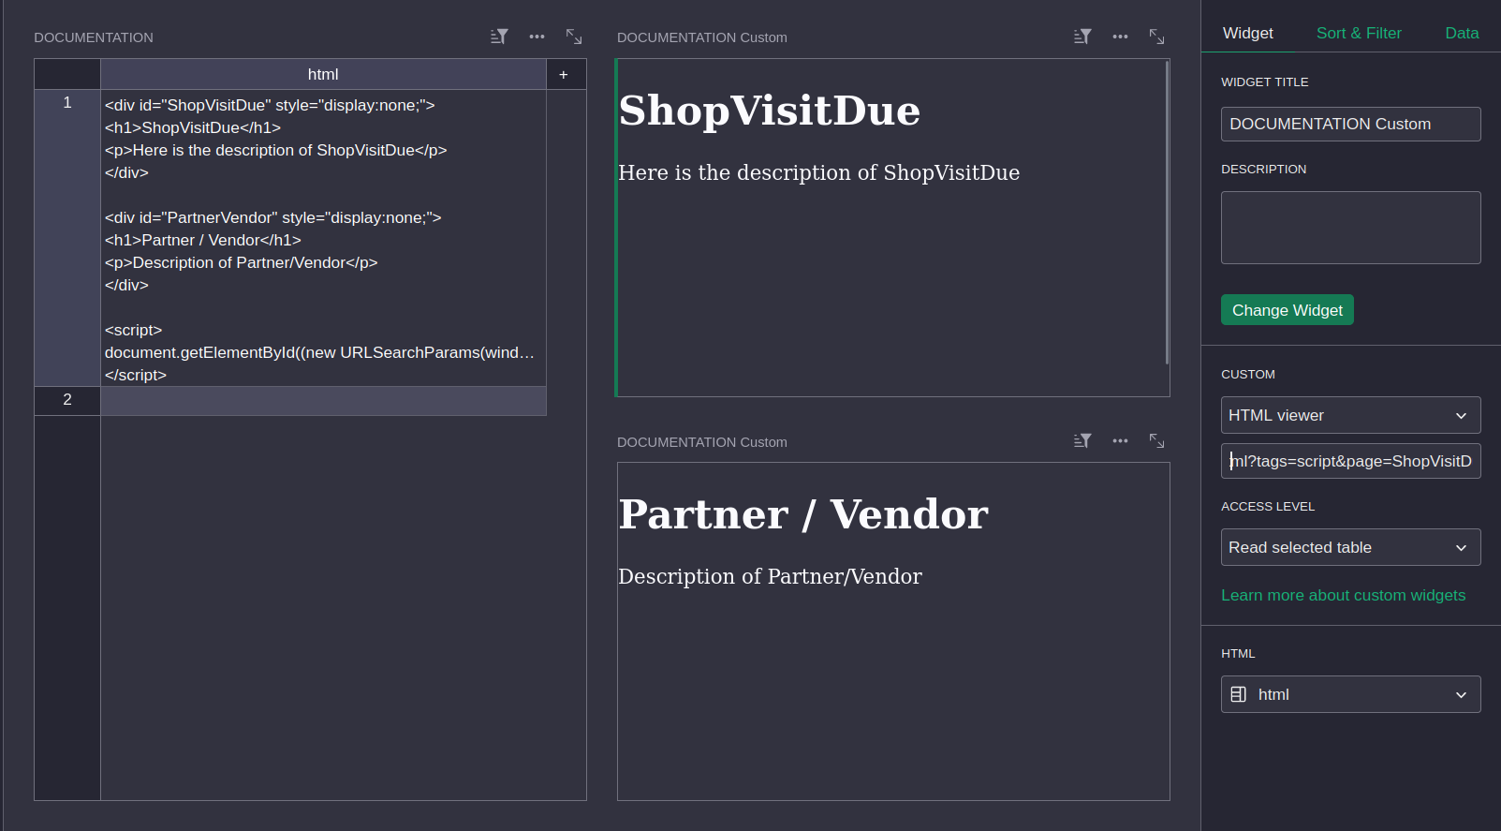Switch to the Data tab
The height and width of the screenshot is (831, 1501).
[x=1462, y=33]
